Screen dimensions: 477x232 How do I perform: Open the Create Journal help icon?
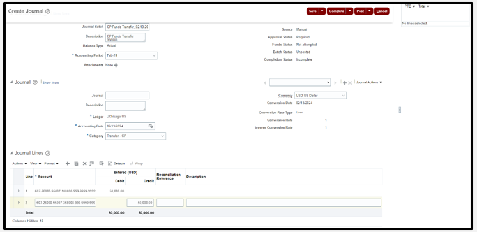(x=48, y=11)
